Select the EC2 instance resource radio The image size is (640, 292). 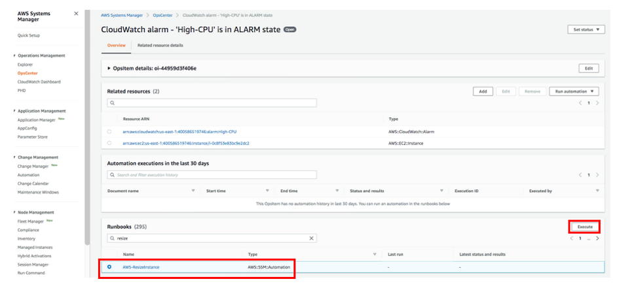point(109,143)
